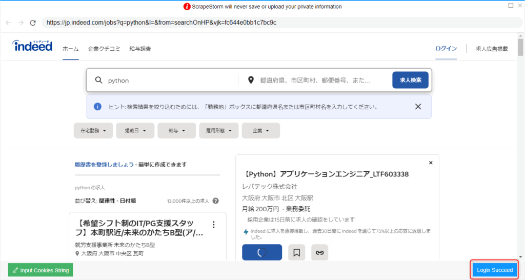Image resolution: width=525 pixels, height=280 pixels.
Task: Click the blue loading apply button
Action: click(262, 252)
